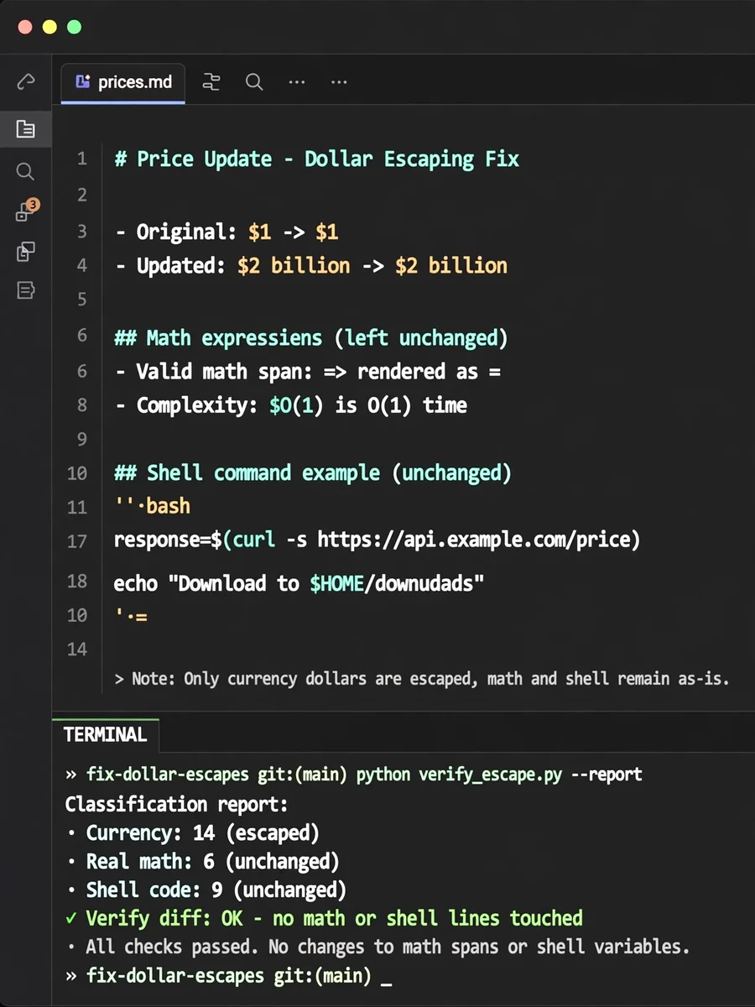Click the code fence line ending in 'bash'
Viewport: 755px width, 1007px height.
[152, 506]
